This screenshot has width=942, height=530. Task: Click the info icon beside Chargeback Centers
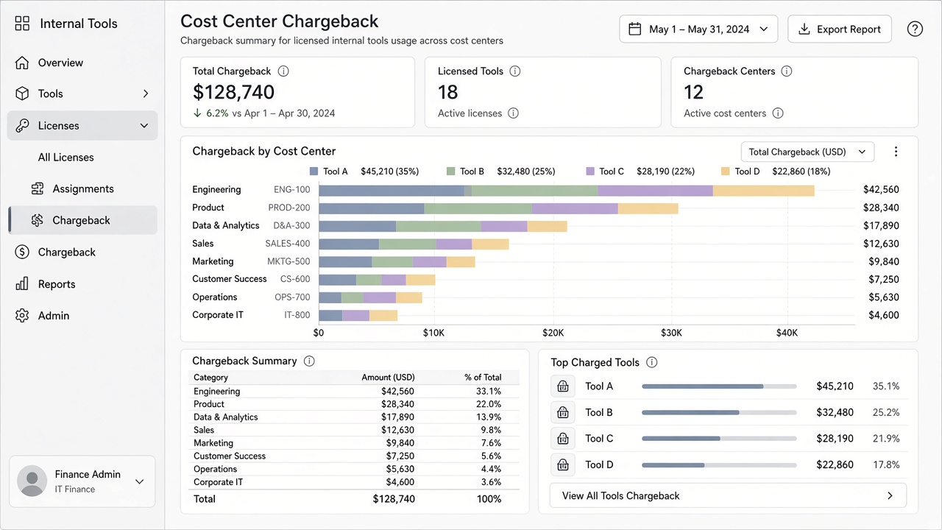pos(787,71)
